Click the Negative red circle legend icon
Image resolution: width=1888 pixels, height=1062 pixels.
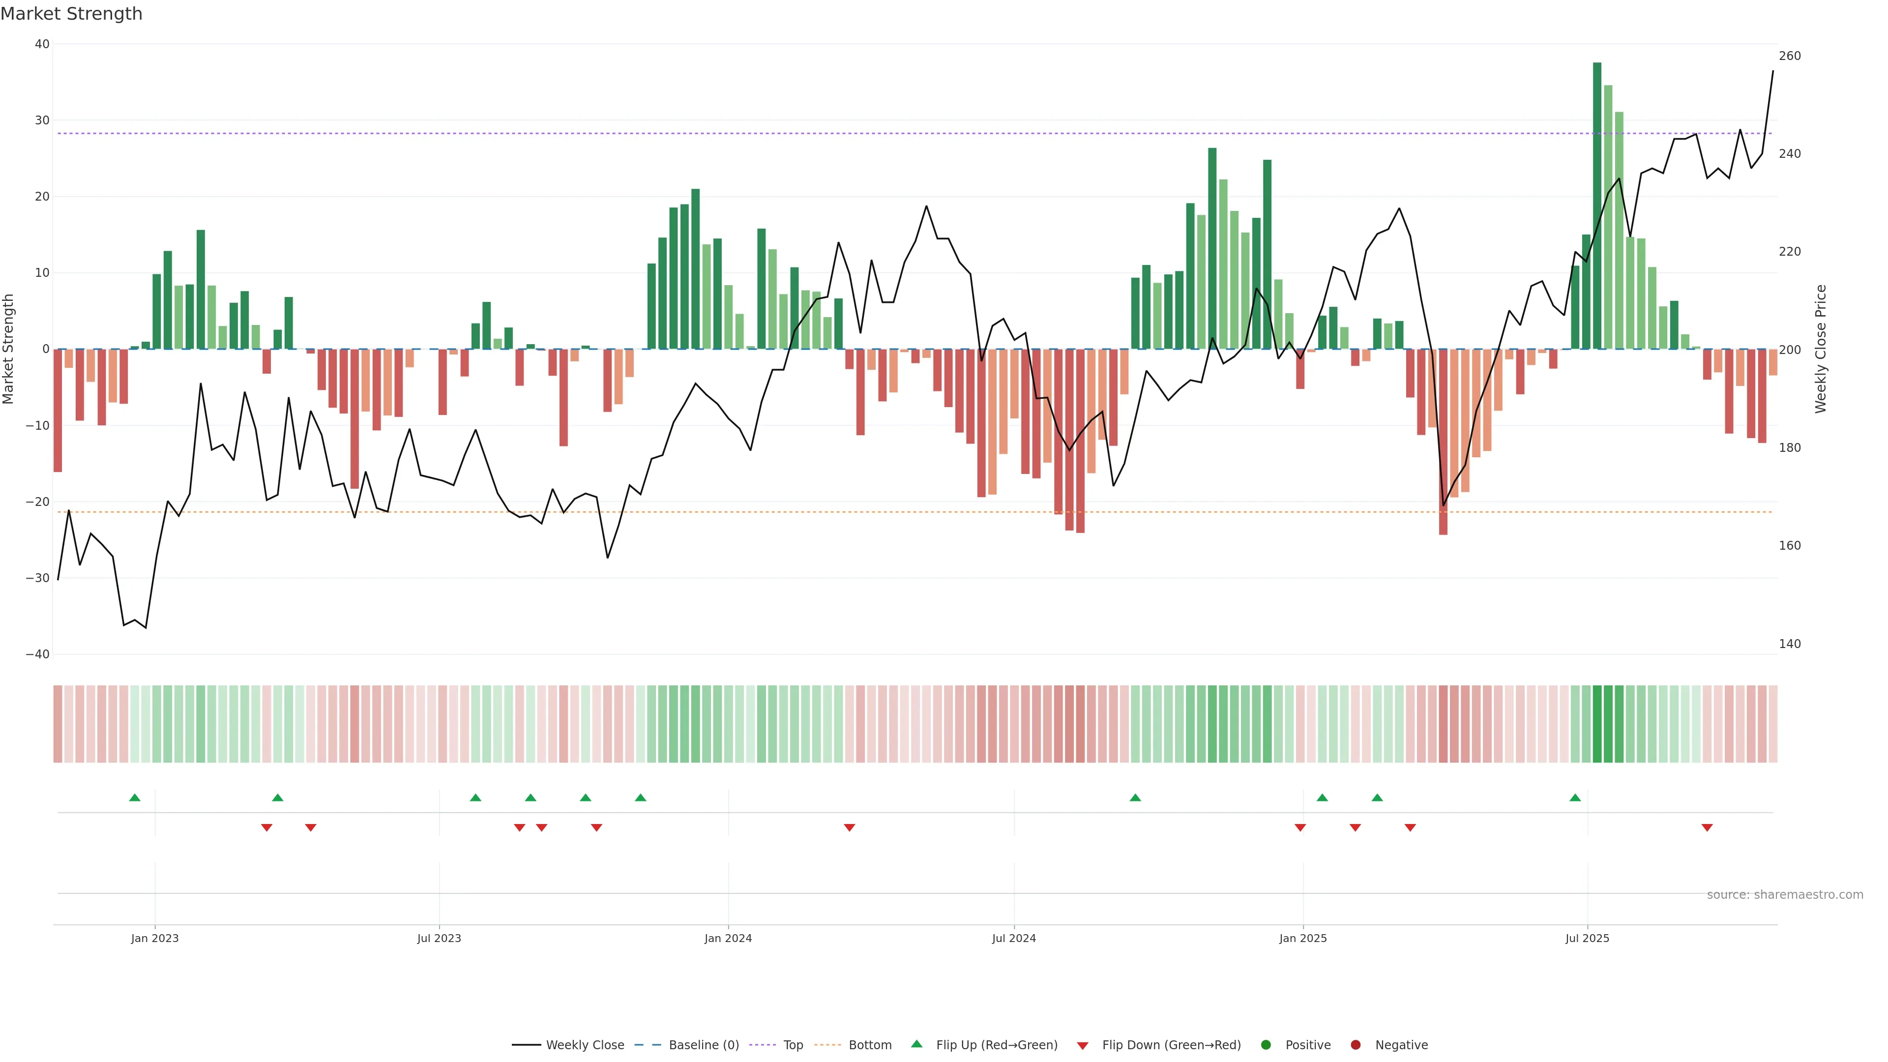(1355, 1045)
